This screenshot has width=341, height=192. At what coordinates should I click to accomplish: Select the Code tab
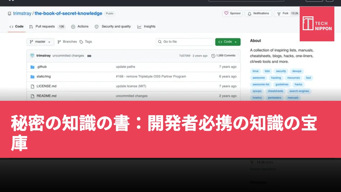click(17, 26)
